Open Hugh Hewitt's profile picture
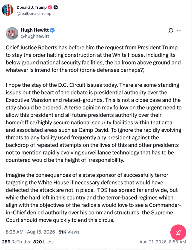Image resolution: width=192 pixels, height=250 pixels. click(x=12, y=33)
